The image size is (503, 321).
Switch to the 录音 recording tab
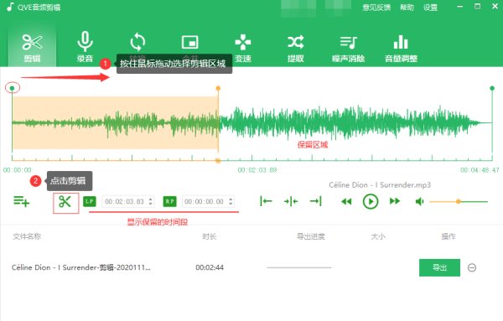[85, 47]
